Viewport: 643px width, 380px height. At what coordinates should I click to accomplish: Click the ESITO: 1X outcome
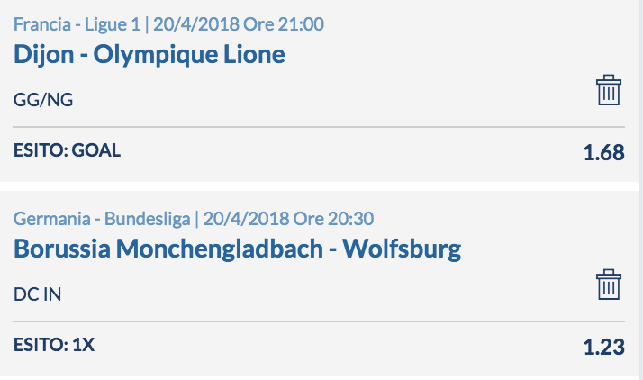[54, 345]
